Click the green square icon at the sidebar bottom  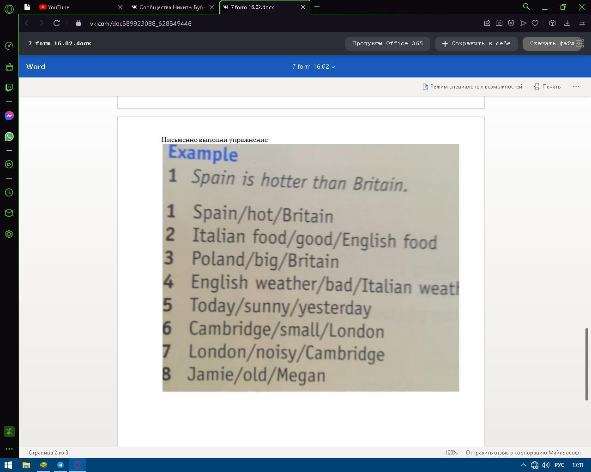click(x=9, y=431)
